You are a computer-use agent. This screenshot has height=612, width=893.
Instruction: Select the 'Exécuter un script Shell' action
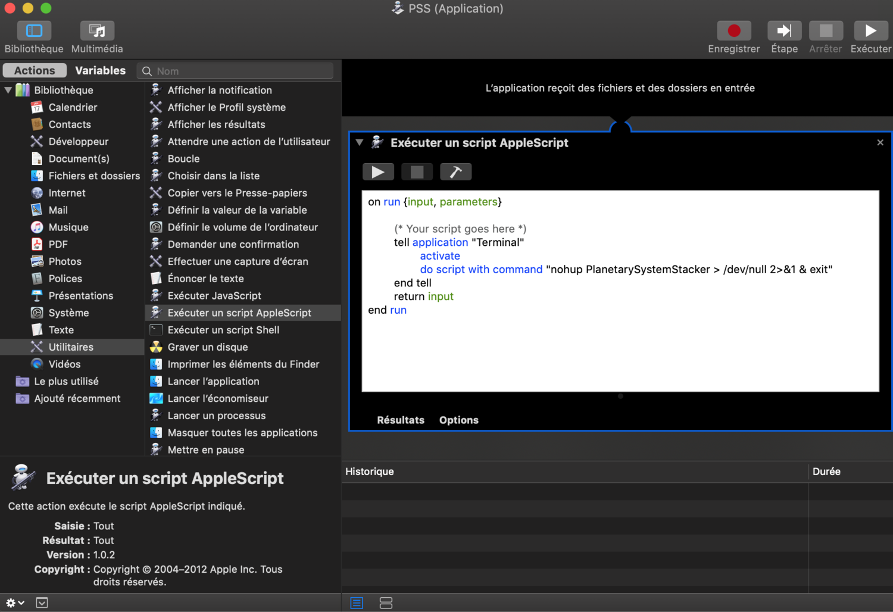pyautogui.click(x=223, y=329)
